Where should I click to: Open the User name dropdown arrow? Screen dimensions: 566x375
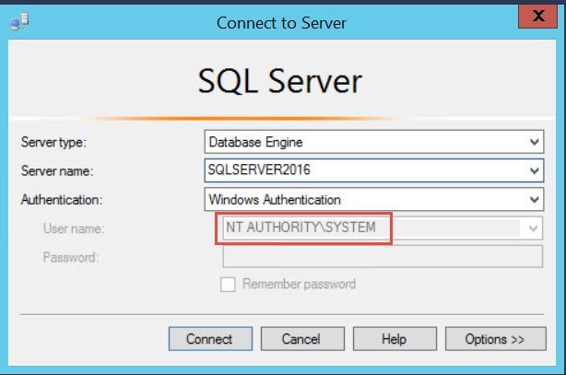coord(533,229)
